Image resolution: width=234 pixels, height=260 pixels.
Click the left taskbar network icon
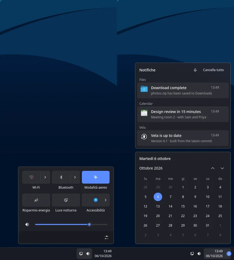coord(81,254)
